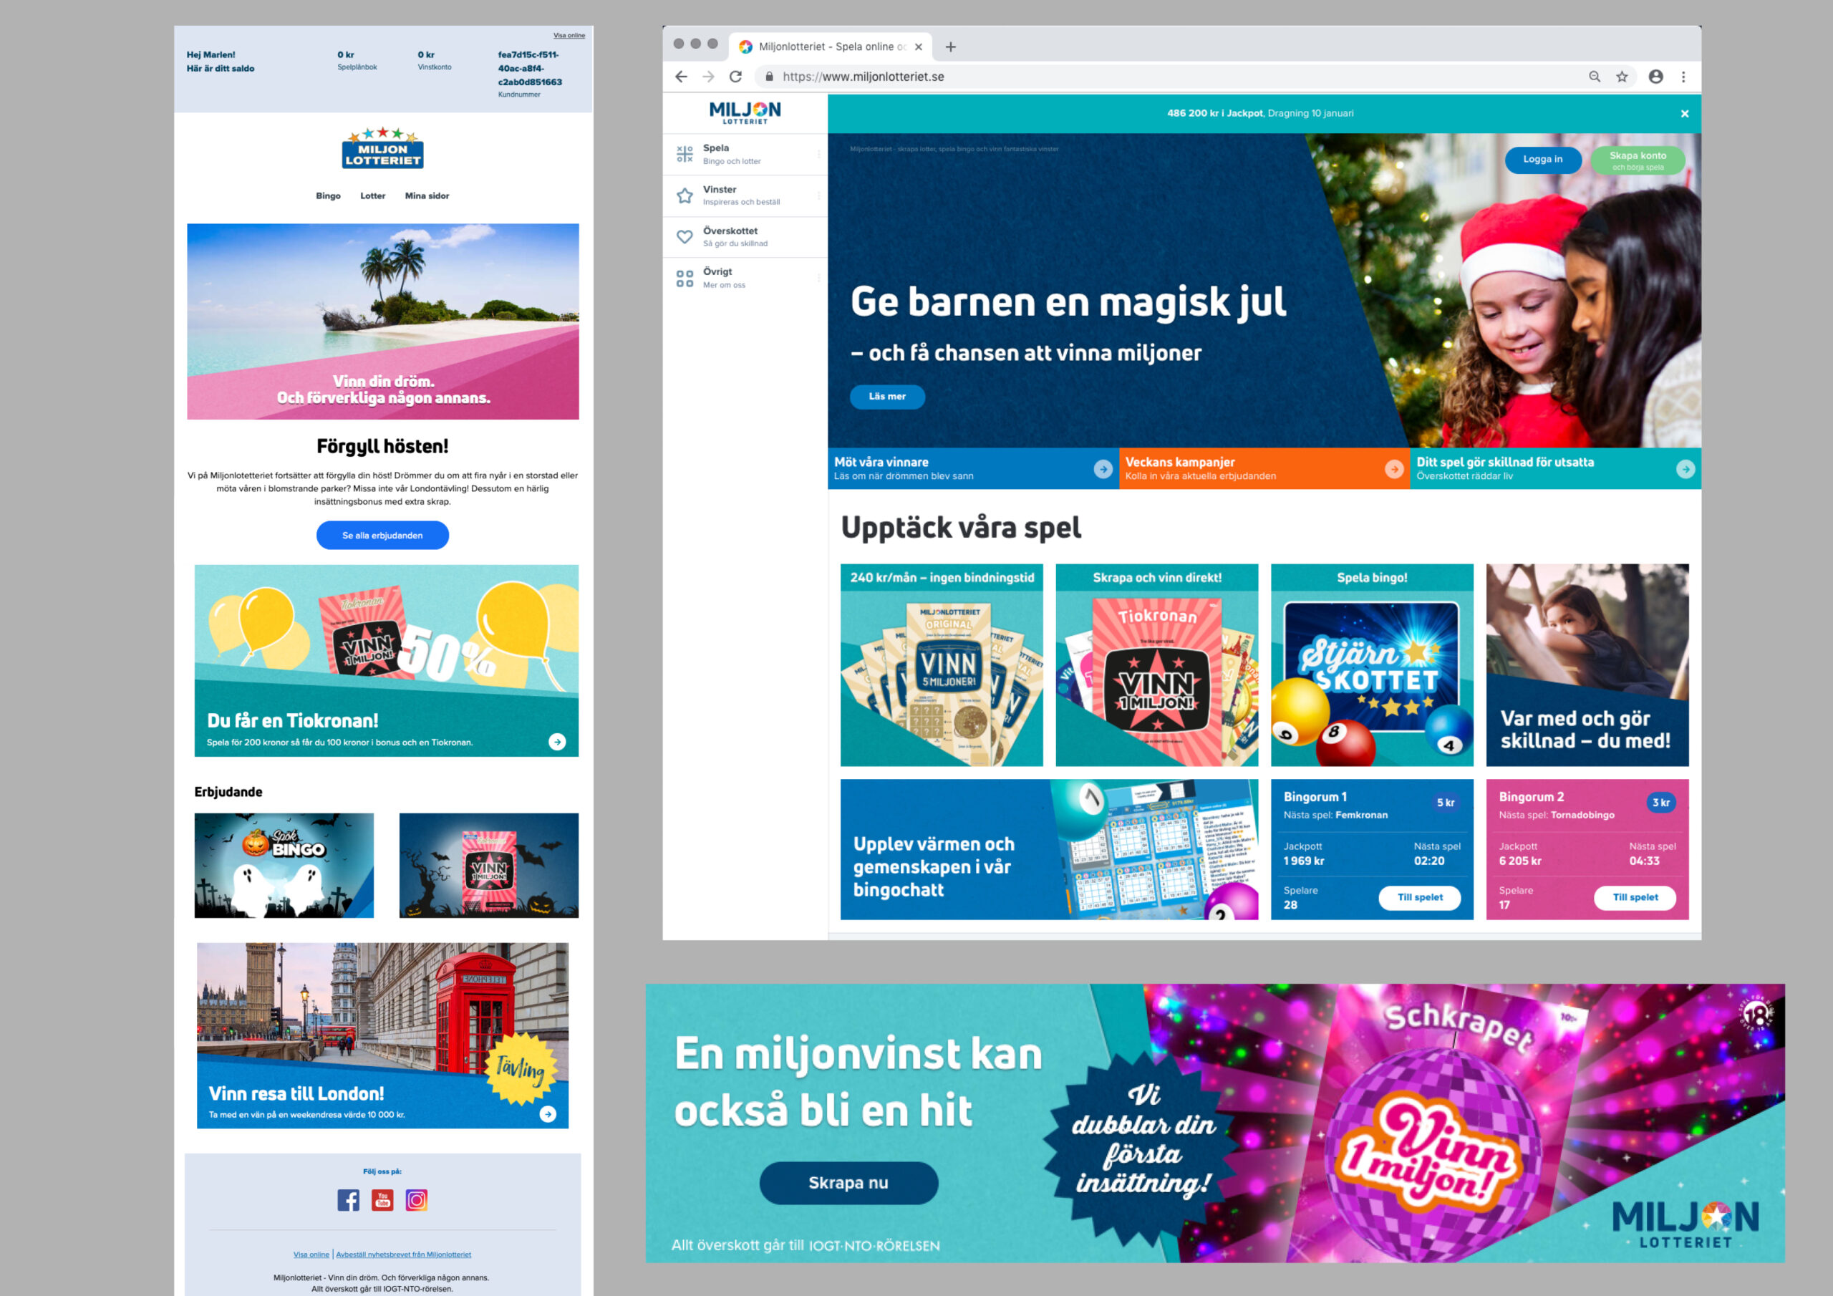Click the Läs mer hero button

(x=887, y=396)
